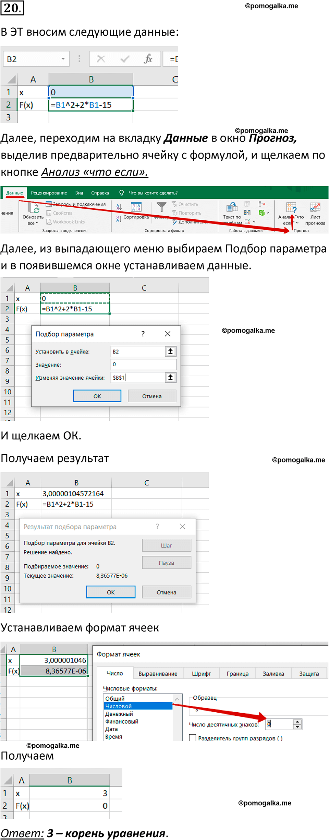Switch to the Выравнивание tab
This screenshot has width=329, height=840.
[158, 674]
